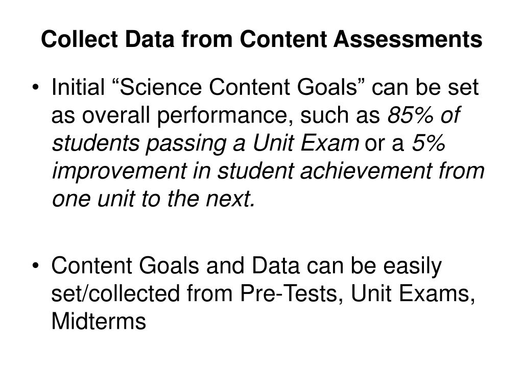Click the italic text "one unit to the next."
The image size is (523, 392).
pos(154,199)
